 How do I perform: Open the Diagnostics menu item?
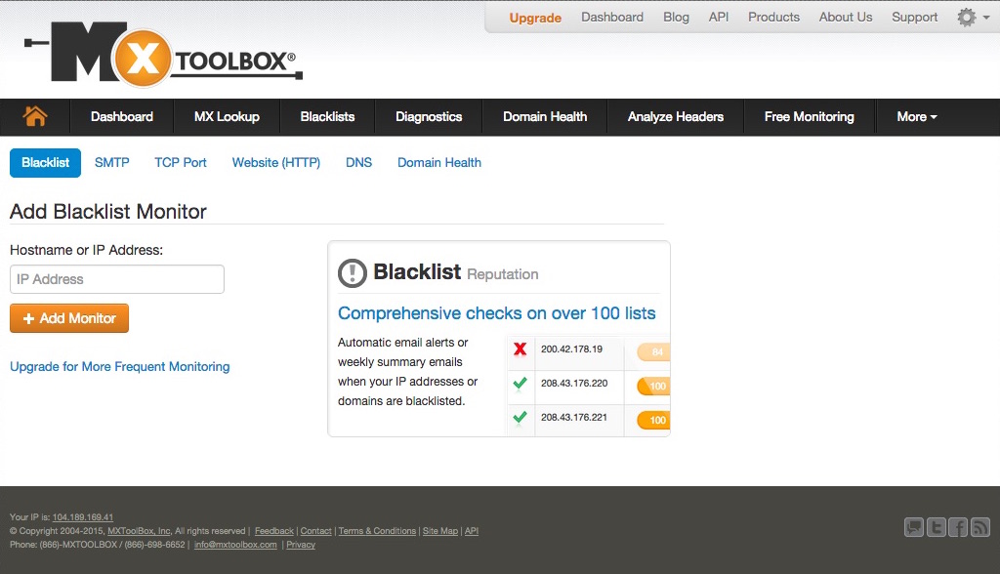coord(428,117)
